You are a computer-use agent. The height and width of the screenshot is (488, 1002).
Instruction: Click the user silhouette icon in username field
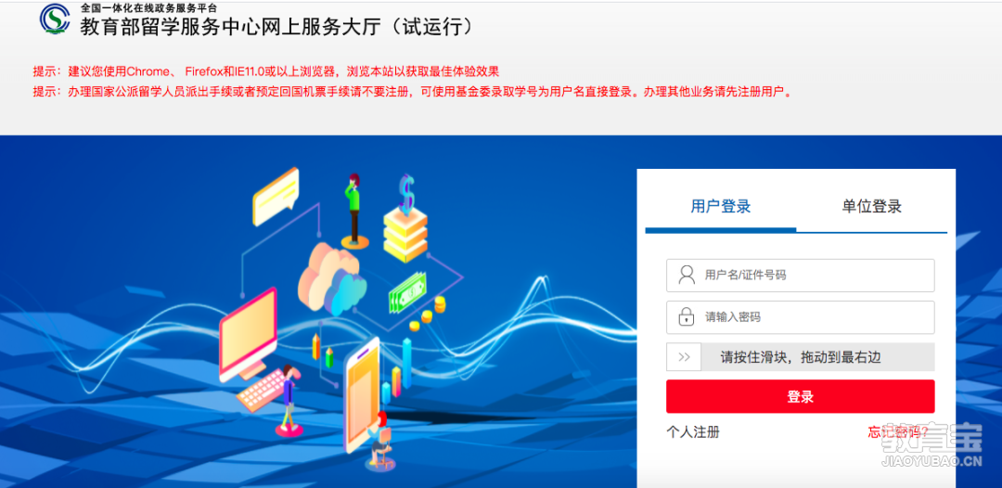tap(687, 276)
